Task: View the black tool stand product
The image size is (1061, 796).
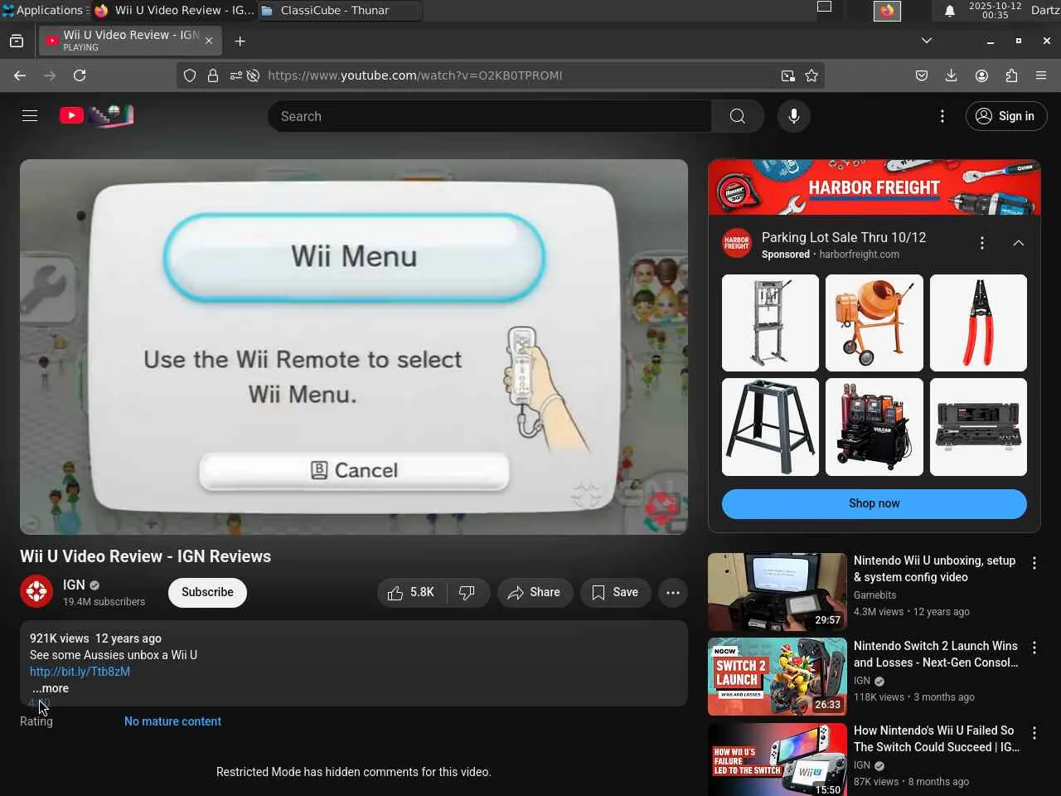Action: pos(770,427)
